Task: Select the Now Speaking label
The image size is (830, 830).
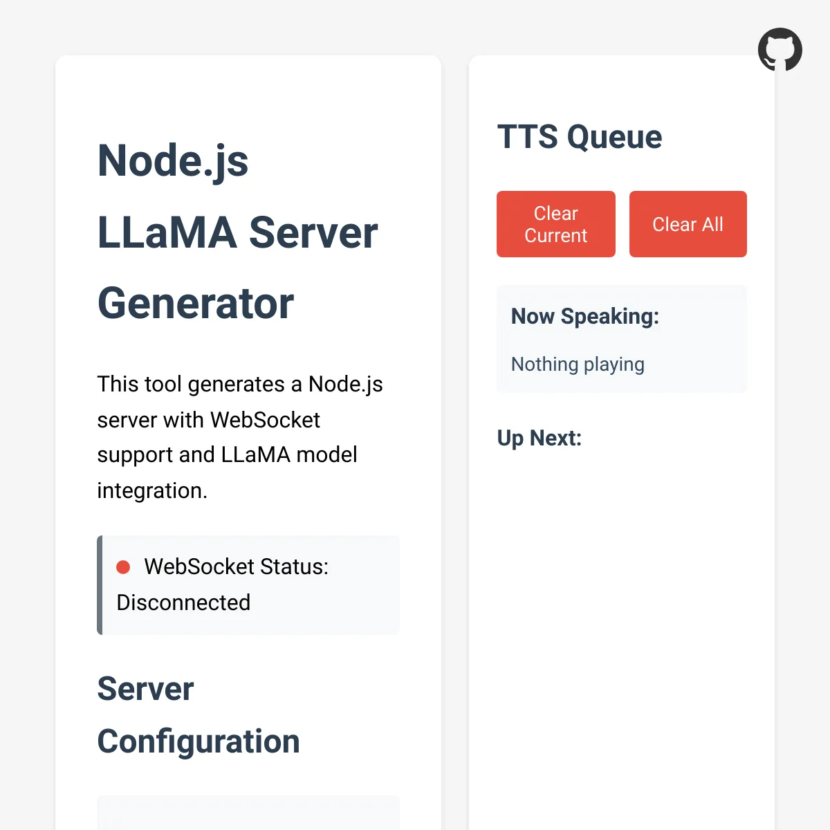Action: click(x=585, y=317)
